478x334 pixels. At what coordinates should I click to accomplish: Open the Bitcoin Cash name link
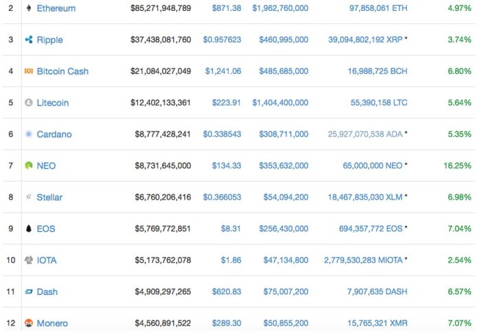click(x=62, y=71)
